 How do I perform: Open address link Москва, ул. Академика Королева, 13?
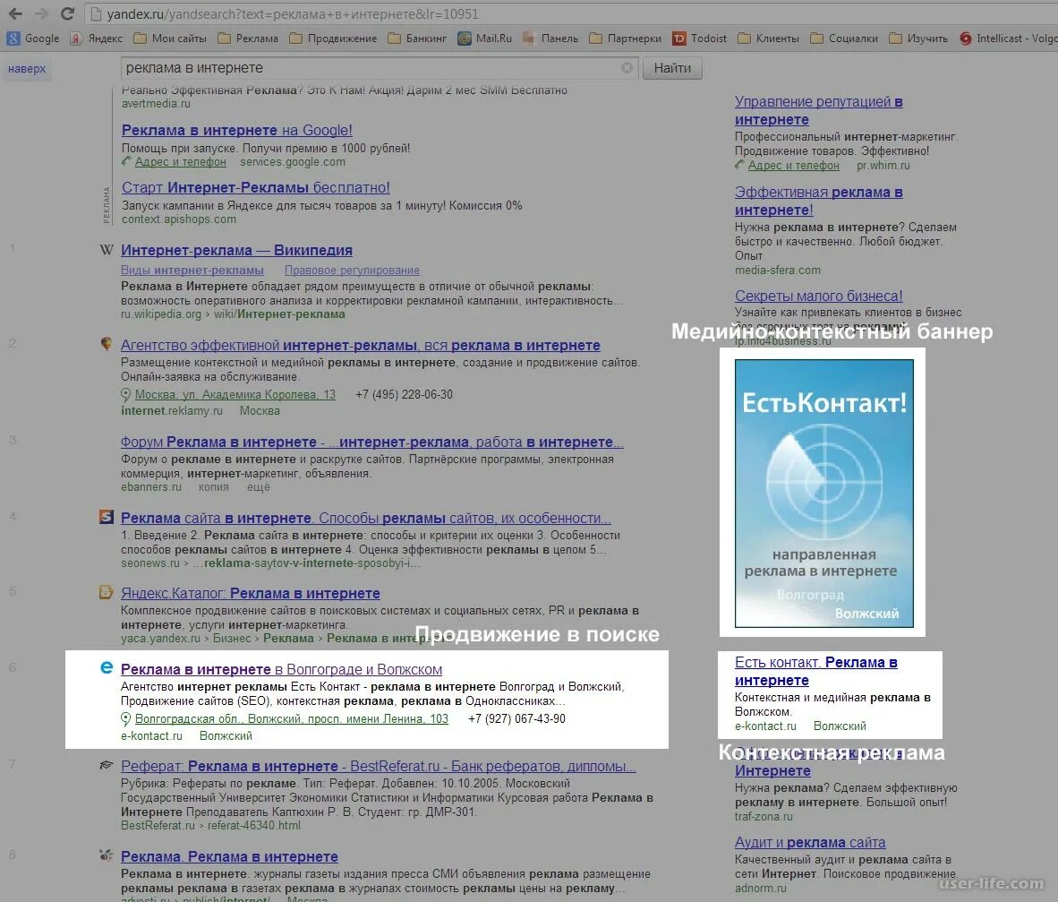click(x=235, y=395)
